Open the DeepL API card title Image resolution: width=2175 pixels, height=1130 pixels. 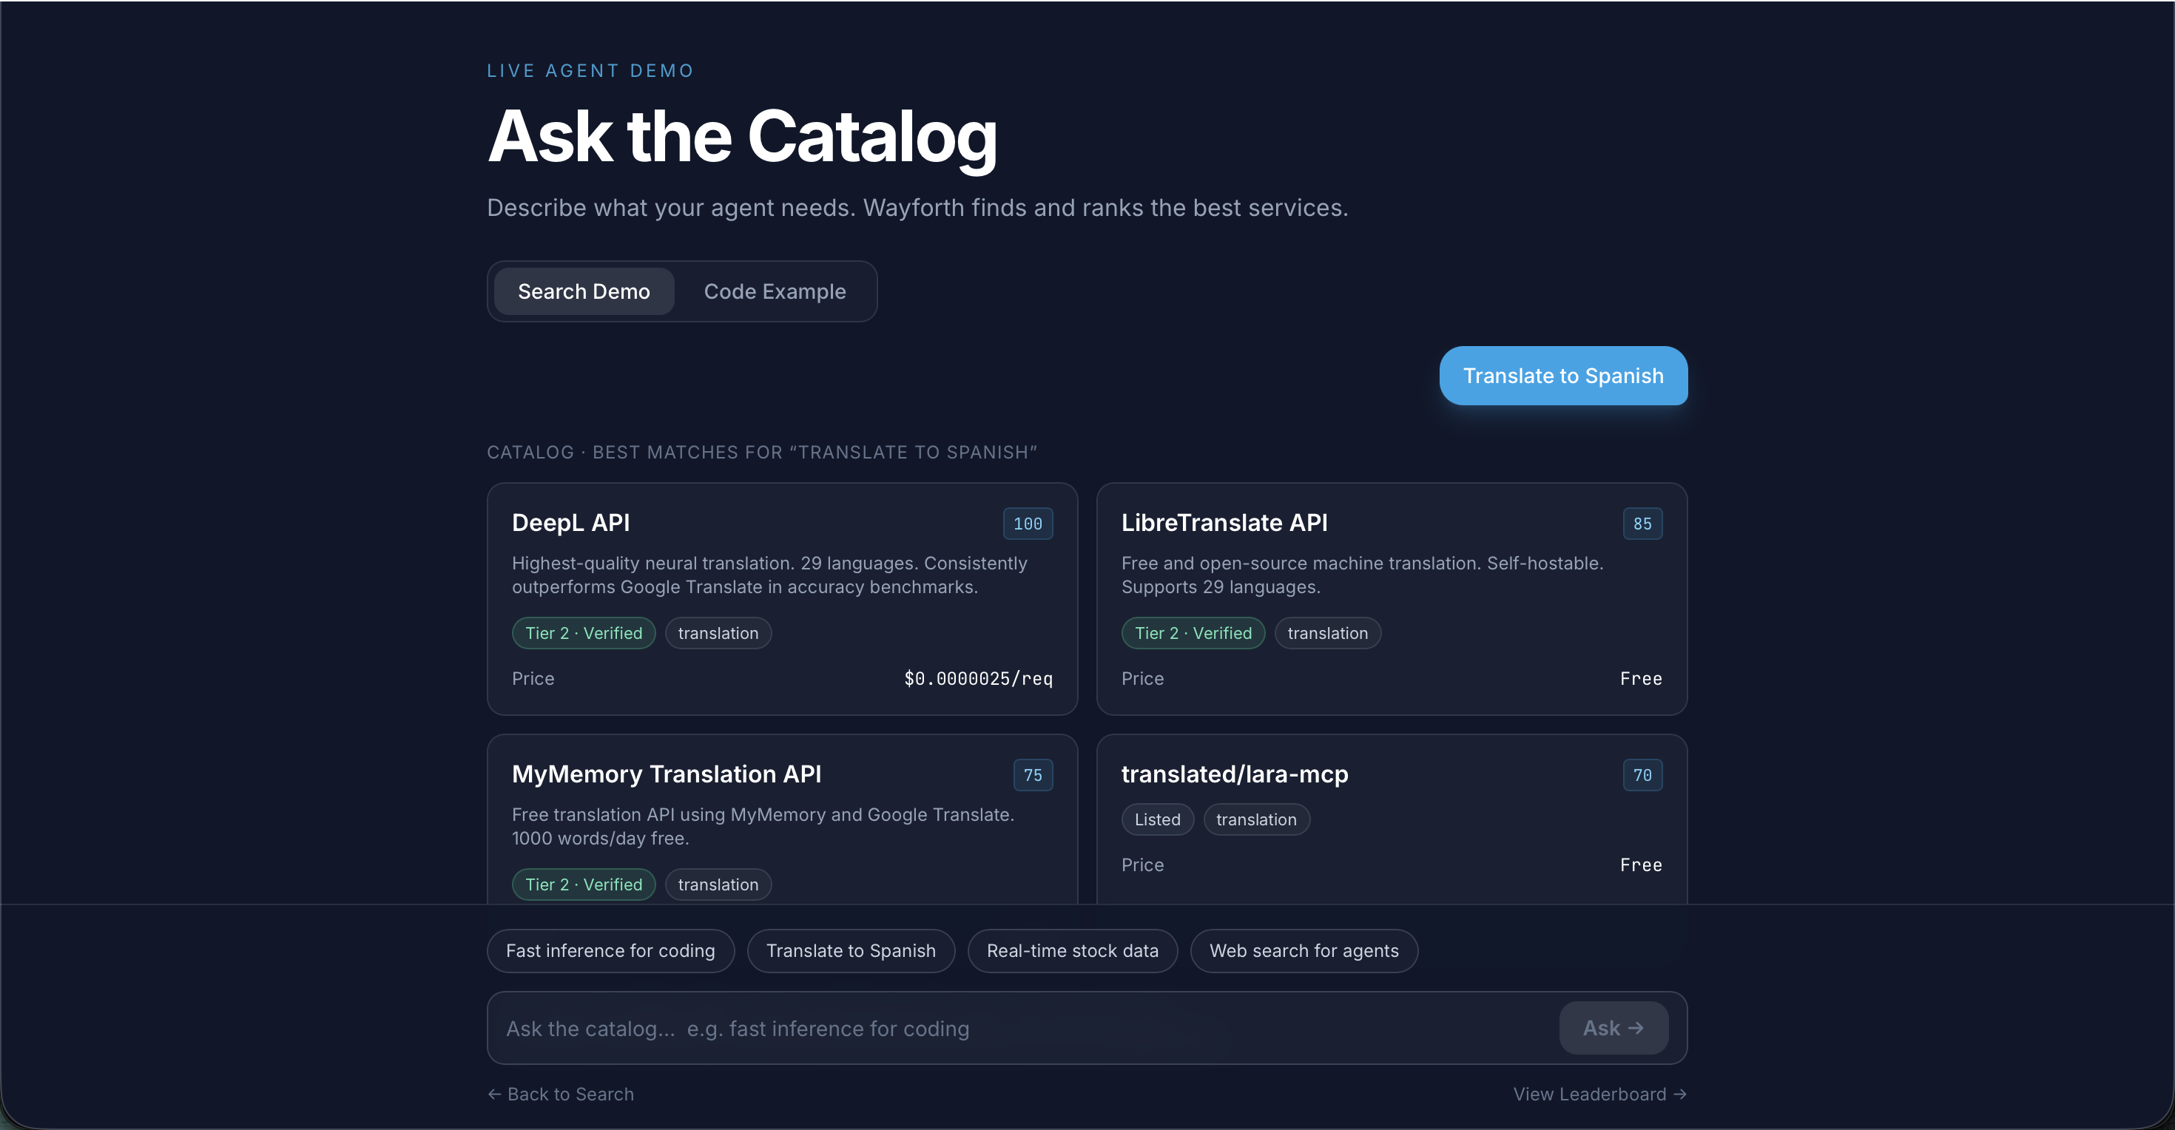(571, 522)
